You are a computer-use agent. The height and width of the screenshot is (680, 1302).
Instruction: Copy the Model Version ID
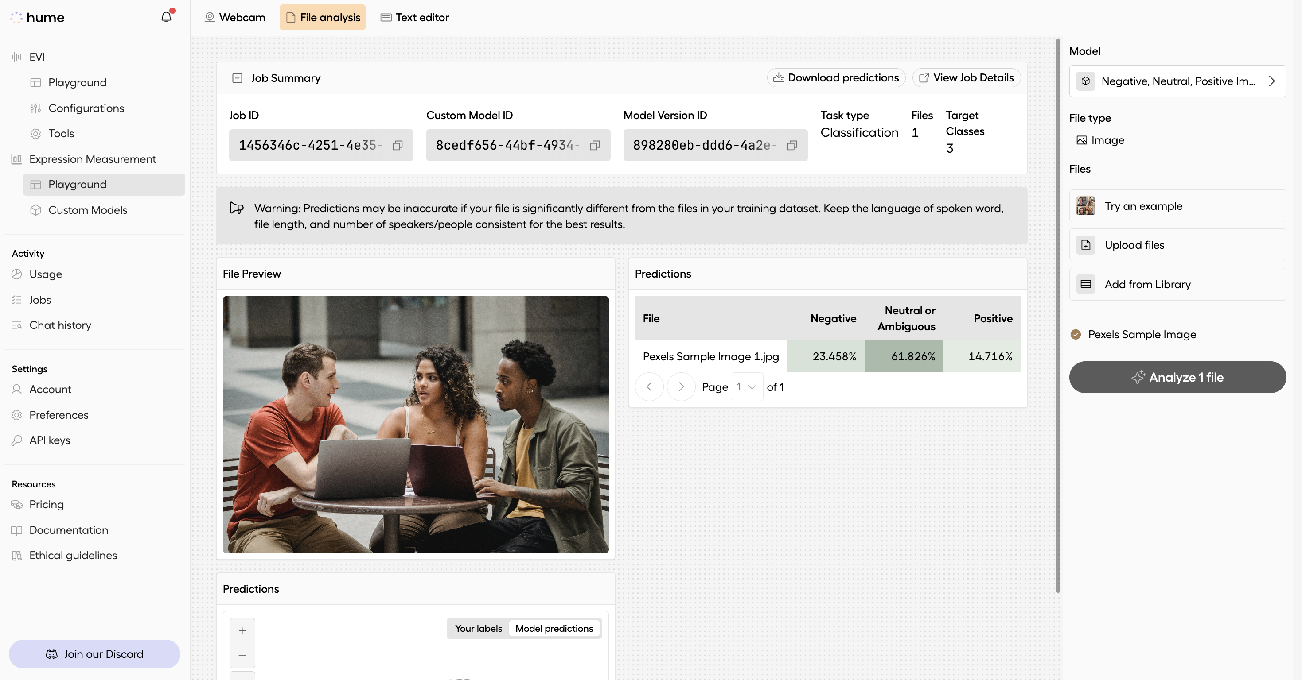point(792,145)
